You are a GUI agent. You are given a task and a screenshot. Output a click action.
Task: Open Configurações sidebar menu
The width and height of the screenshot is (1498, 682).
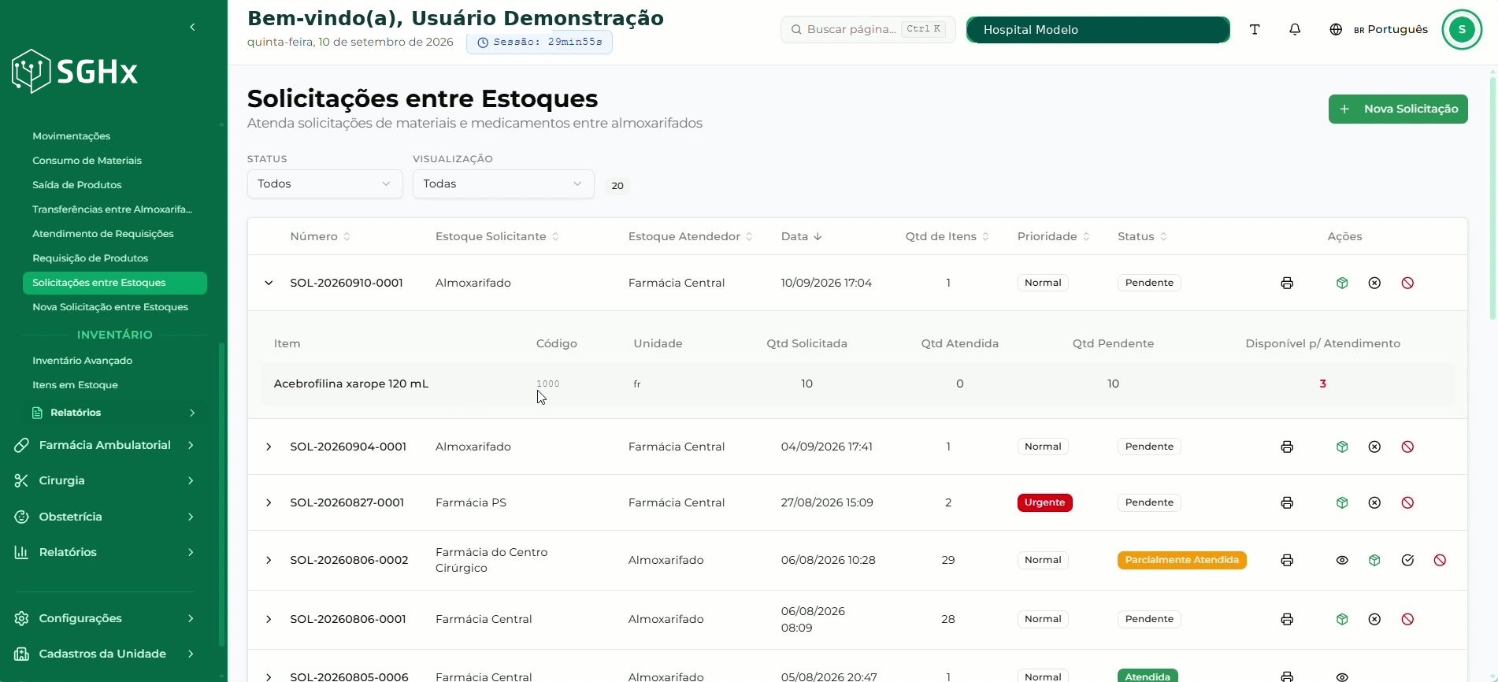106,618
